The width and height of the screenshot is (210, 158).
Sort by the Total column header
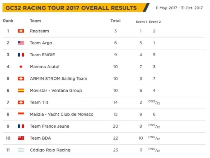(x=116, y=21)
